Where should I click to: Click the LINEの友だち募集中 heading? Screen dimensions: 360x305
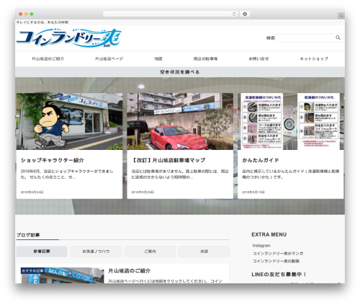click(279, 275)
